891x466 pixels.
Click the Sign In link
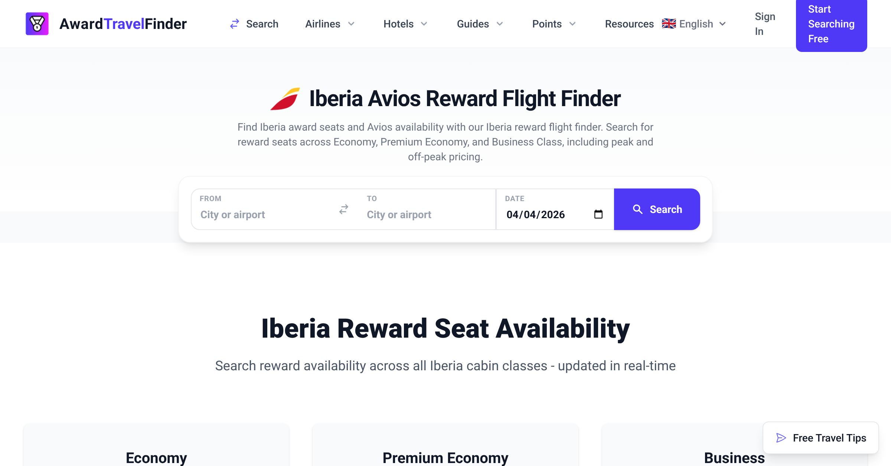click(764, 24)
